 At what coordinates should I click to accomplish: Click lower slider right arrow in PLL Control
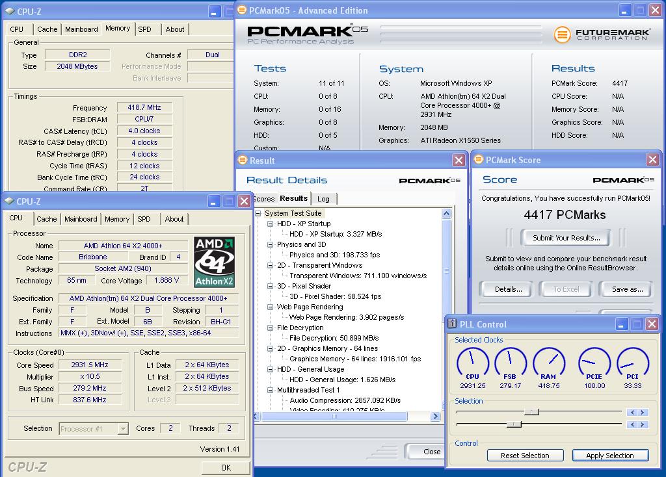(643, 424)
